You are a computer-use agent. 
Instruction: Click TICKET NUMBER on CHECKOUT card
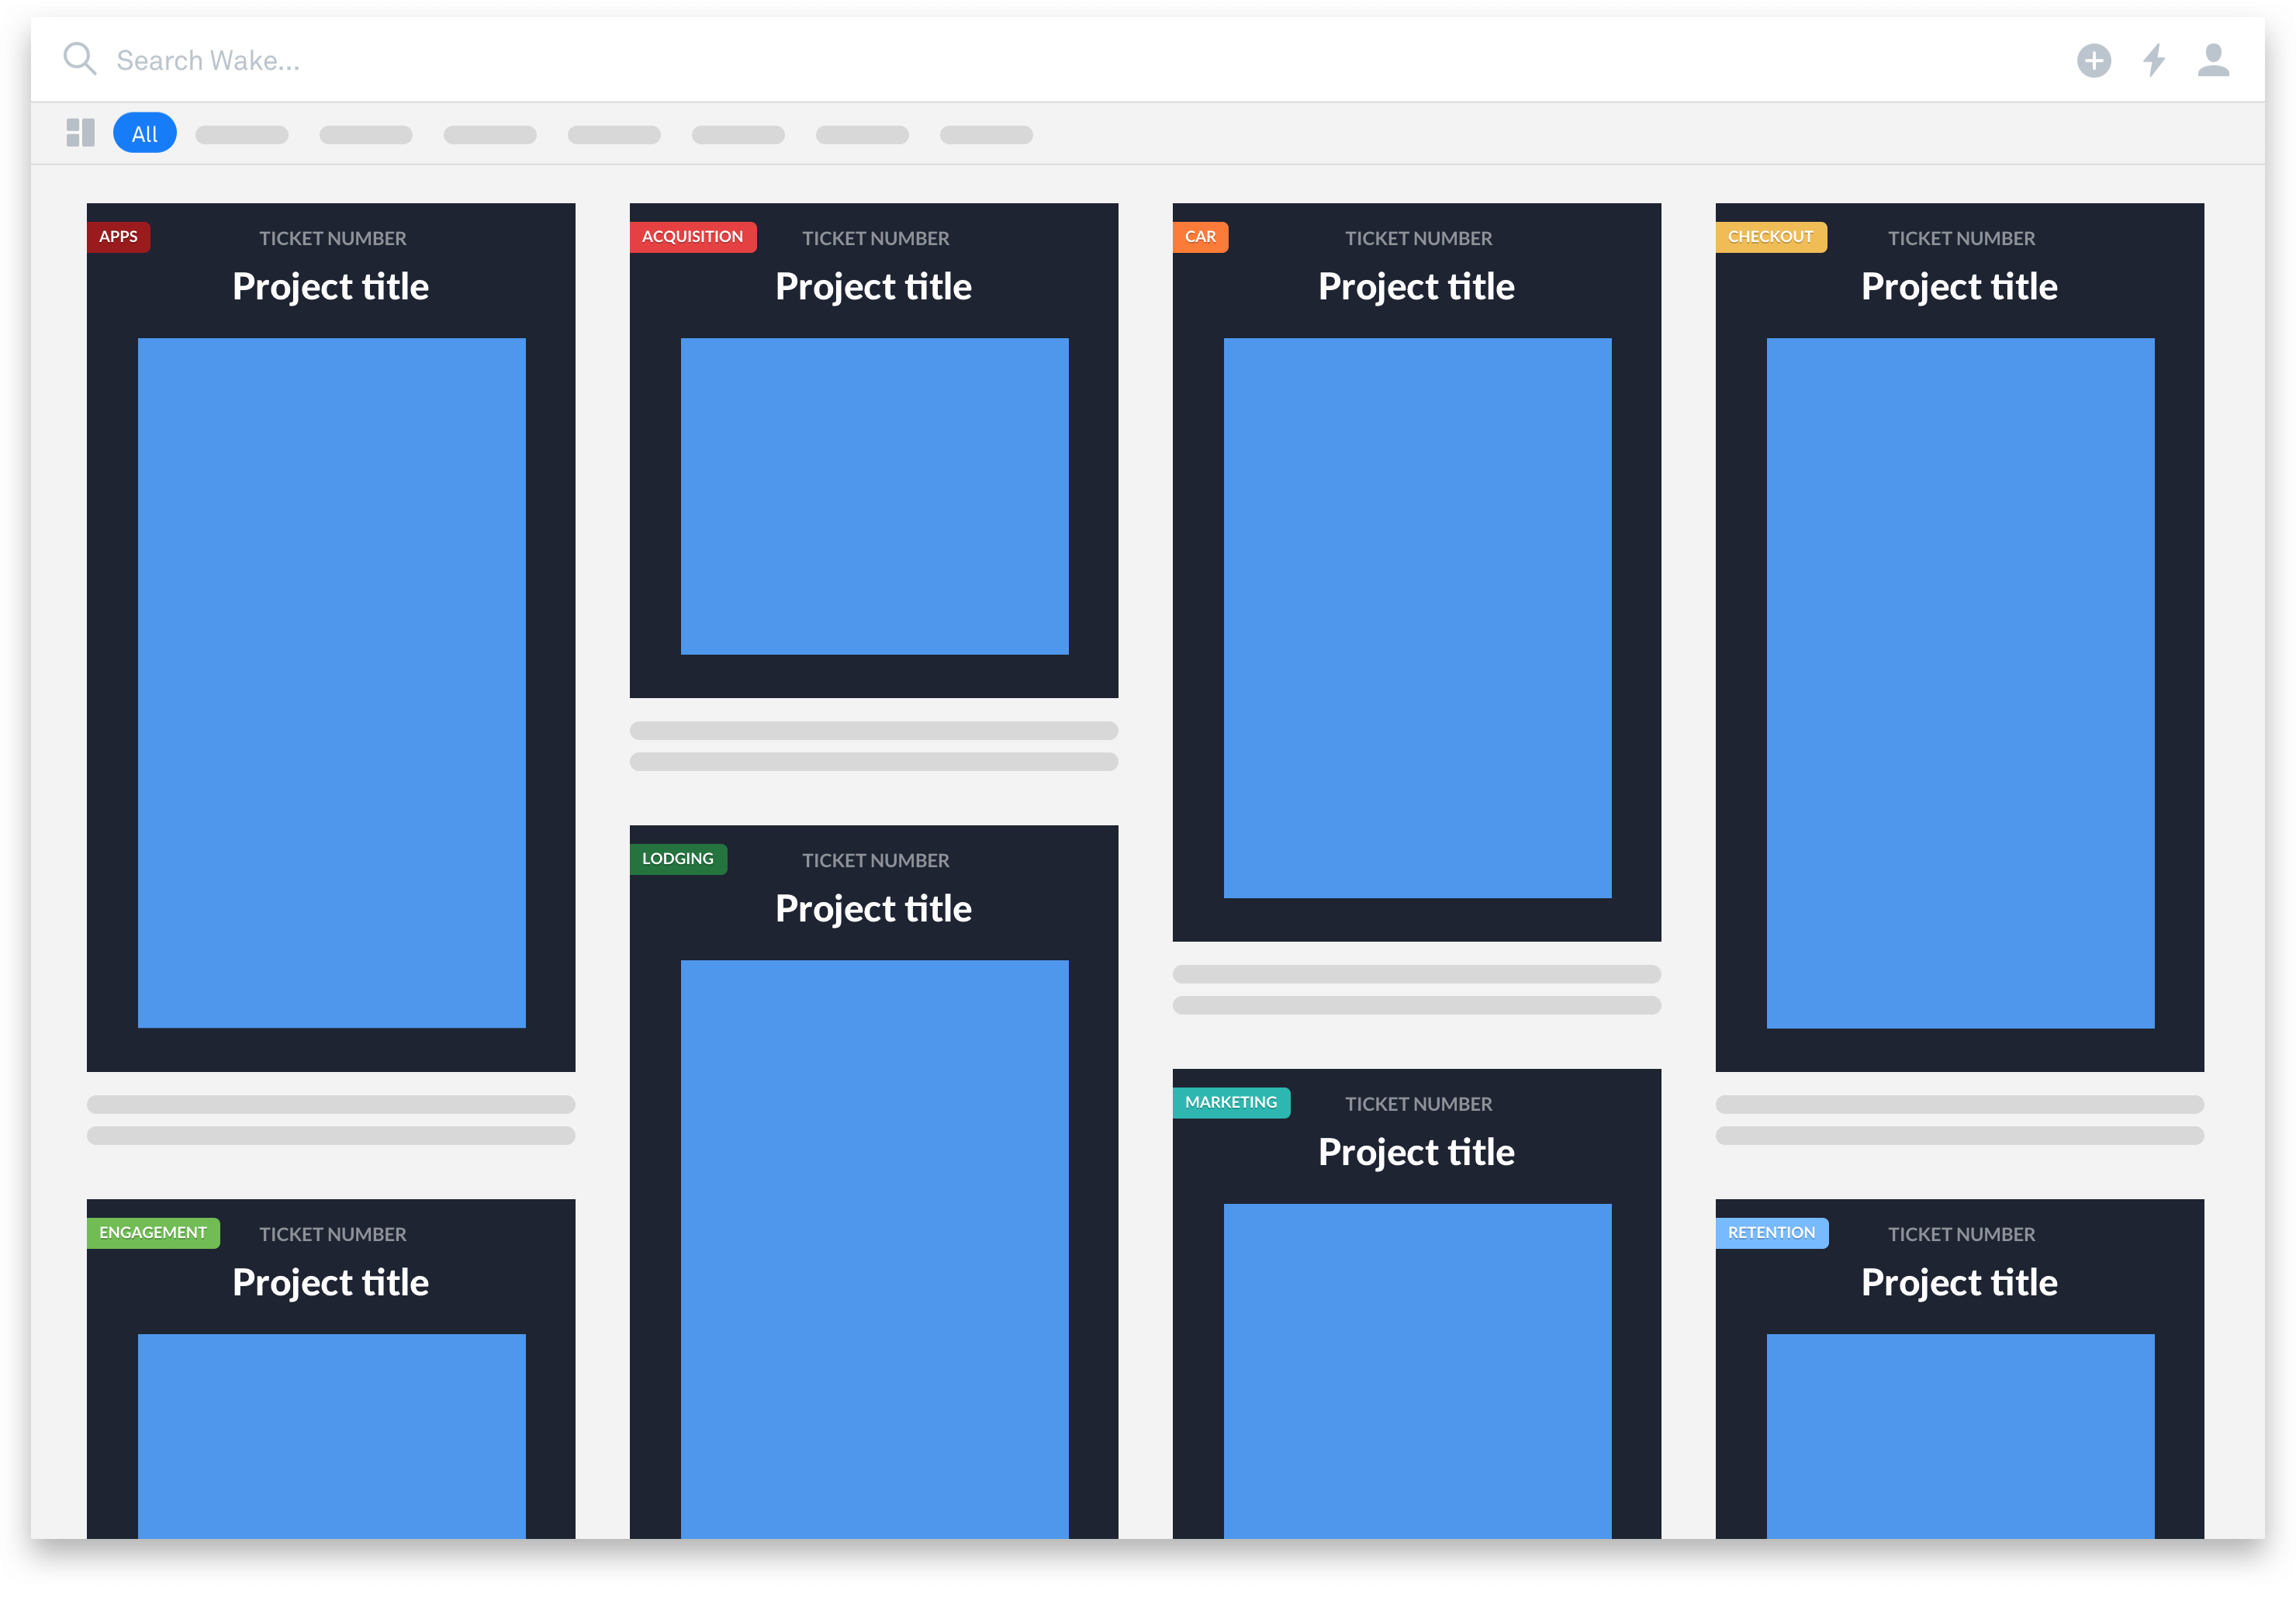coord(1962,239)
